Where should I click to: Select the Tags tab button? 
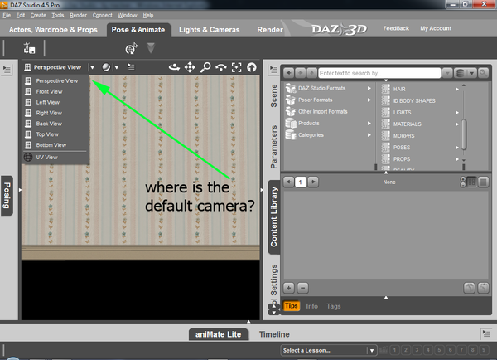[x=334, y=306]
